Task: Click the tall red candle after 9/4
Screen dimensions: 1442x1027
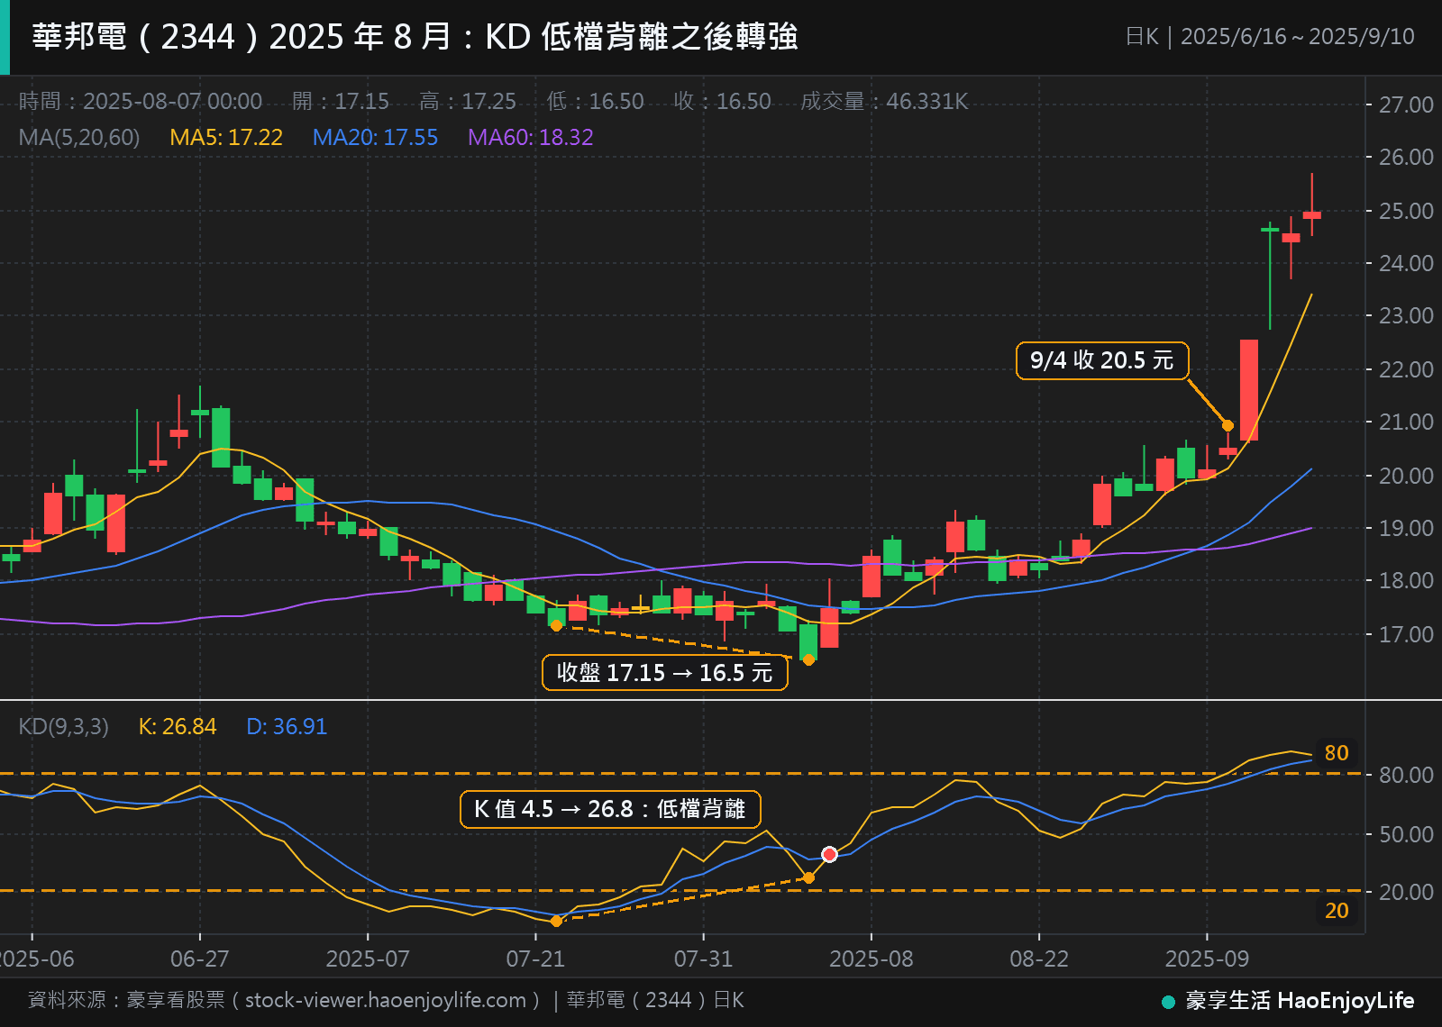Action: tap(1248, 389)
